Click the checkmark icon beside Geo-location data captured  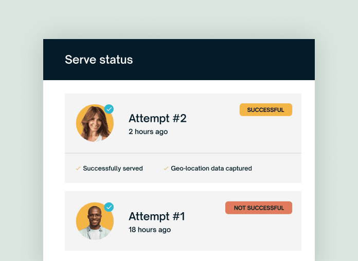click(x=166, y=169)
